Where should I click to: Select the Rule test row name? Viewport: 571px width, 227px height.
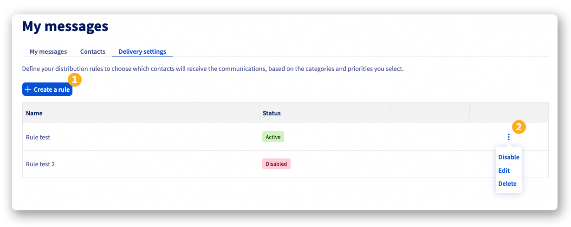[38, 137]
